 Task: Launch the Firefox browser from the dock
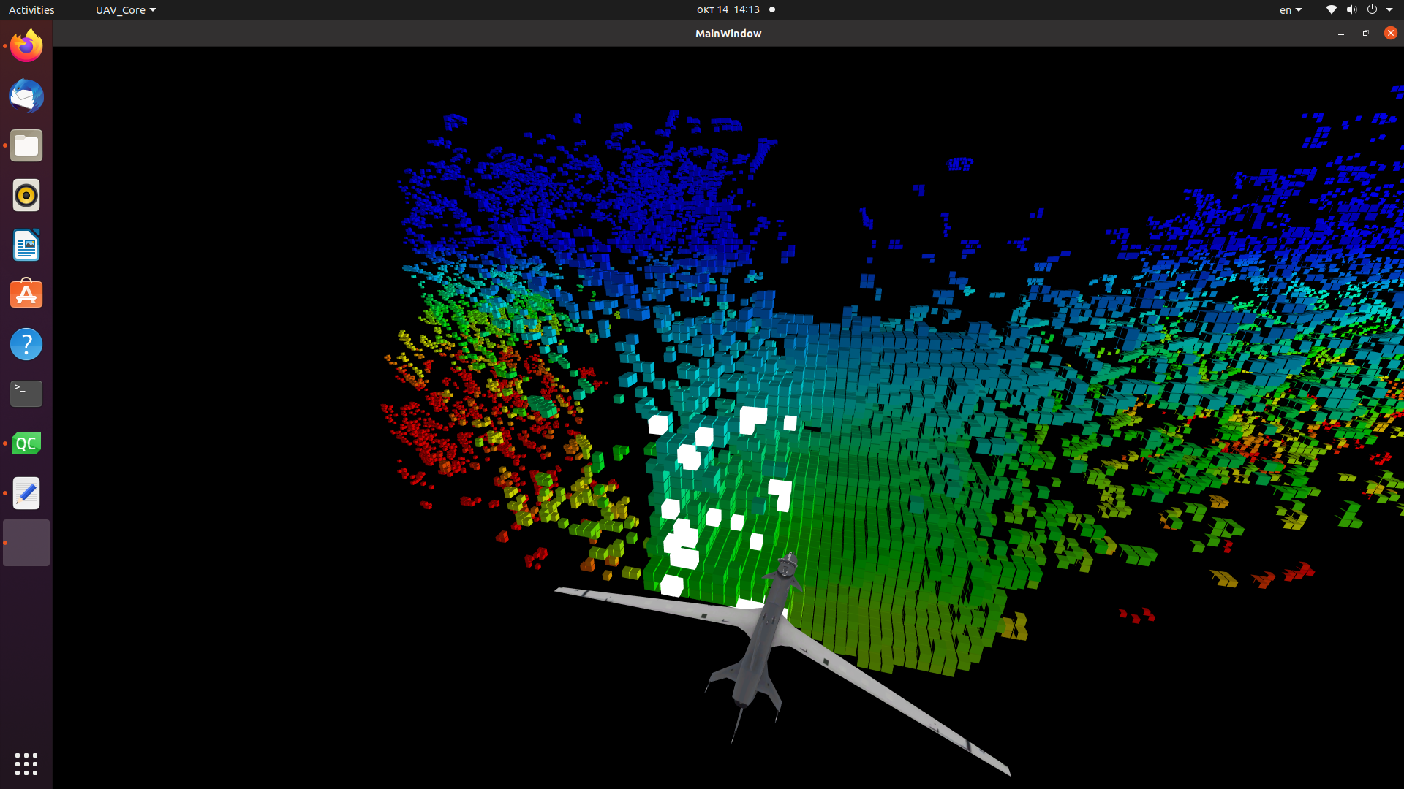pyautogui.click(x=26, y=45)
